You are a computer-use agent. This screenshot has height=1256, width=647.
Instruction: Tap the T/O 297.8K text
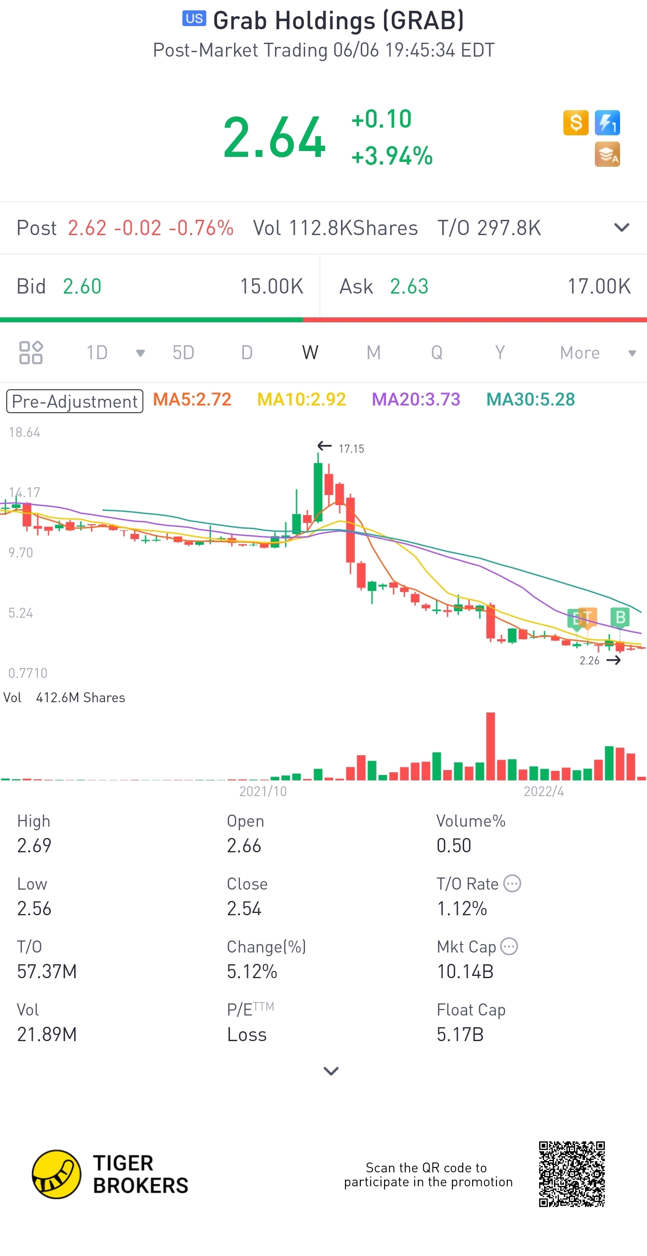(x=489, y=228)
